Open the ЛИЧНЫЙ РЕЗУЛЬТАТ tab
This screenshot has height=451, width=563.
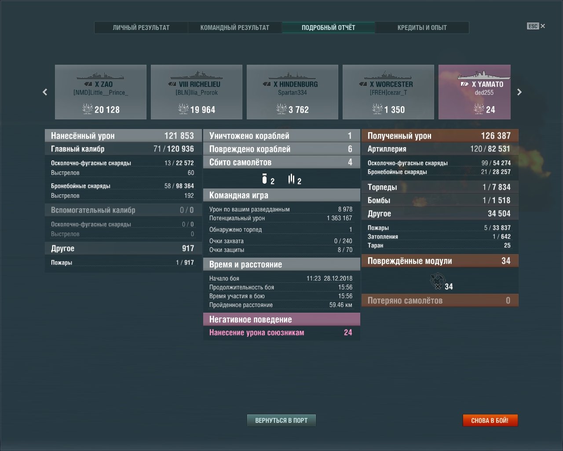[x=141, y=27]
